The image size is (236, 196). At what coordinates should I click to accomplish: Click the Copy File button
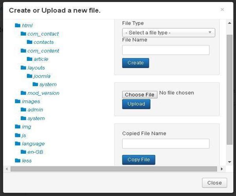pos(138,160)
